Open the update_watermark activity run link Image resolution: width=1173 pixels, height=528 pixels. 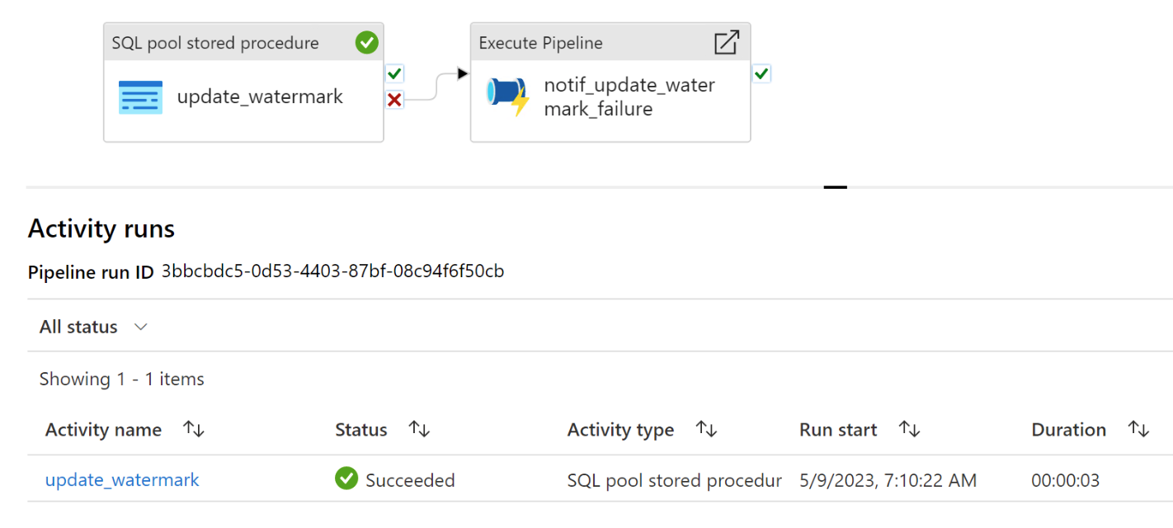click(122, 479)
